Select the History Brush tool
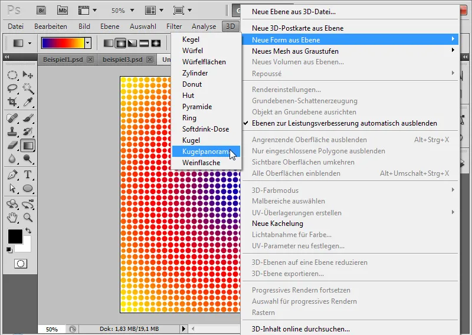Viewport: 472px width, 335px height. 28,132
